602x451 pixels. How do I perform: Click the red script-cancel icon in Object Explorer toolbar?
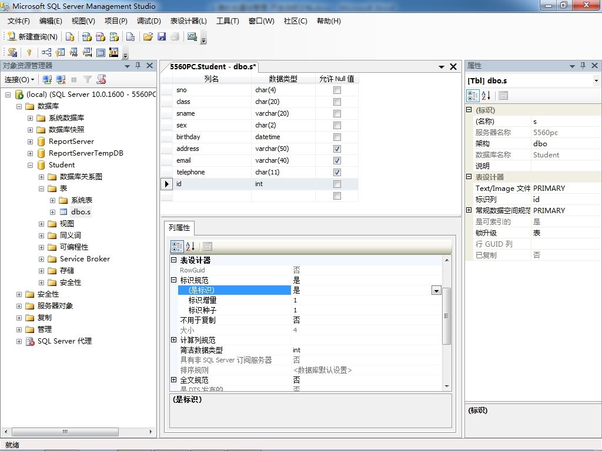pos(101,79)
